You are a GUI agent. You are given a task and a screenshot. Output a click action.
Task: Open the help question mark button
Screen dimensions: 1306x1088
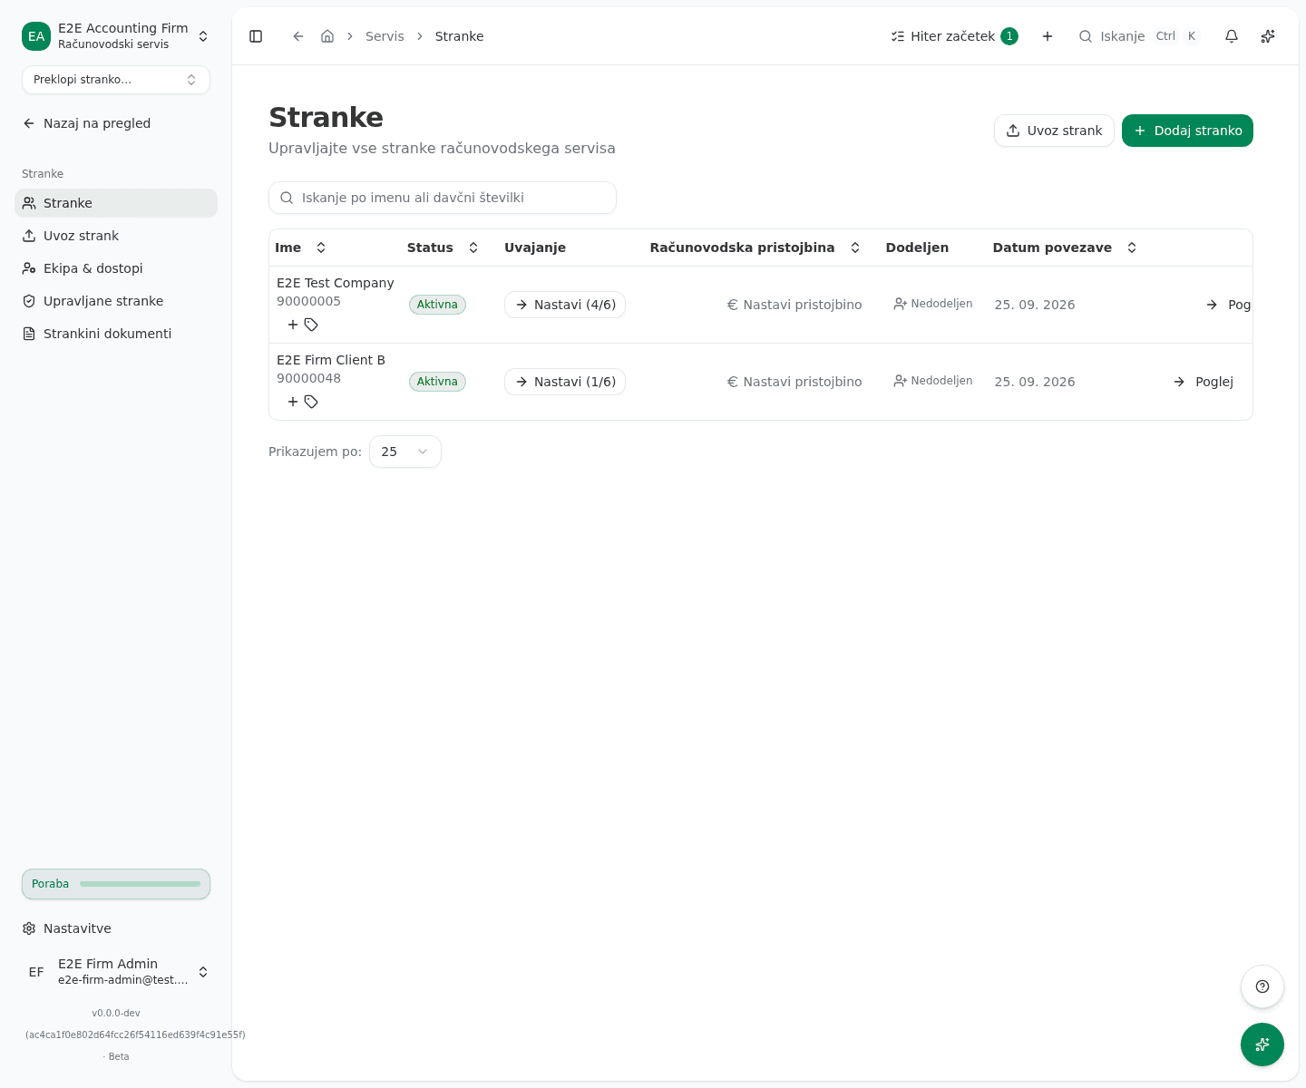pyautogui.click(x=1262, y=986)
